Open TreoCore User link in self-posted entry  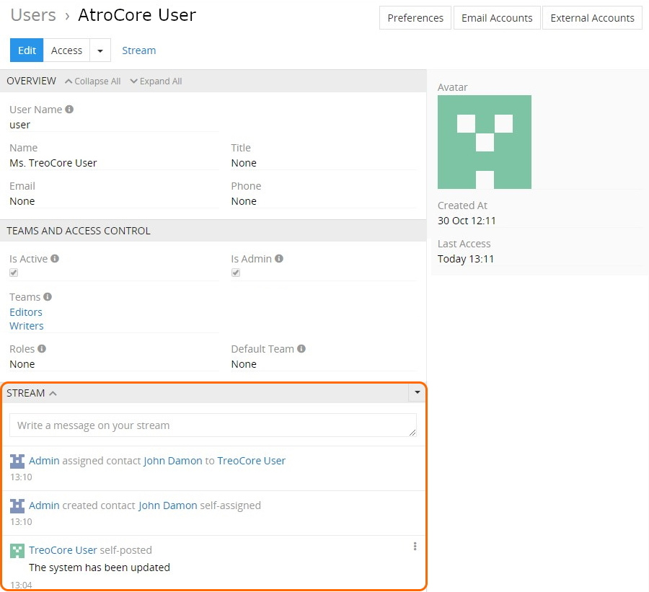[63, 550]
